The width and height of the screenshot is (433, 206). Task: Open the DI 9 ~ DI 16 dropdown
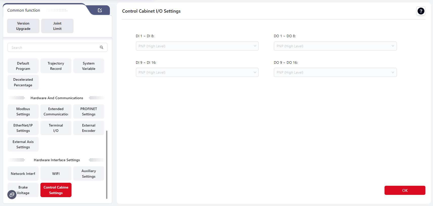pyautogui.click(x=197, y=72)
